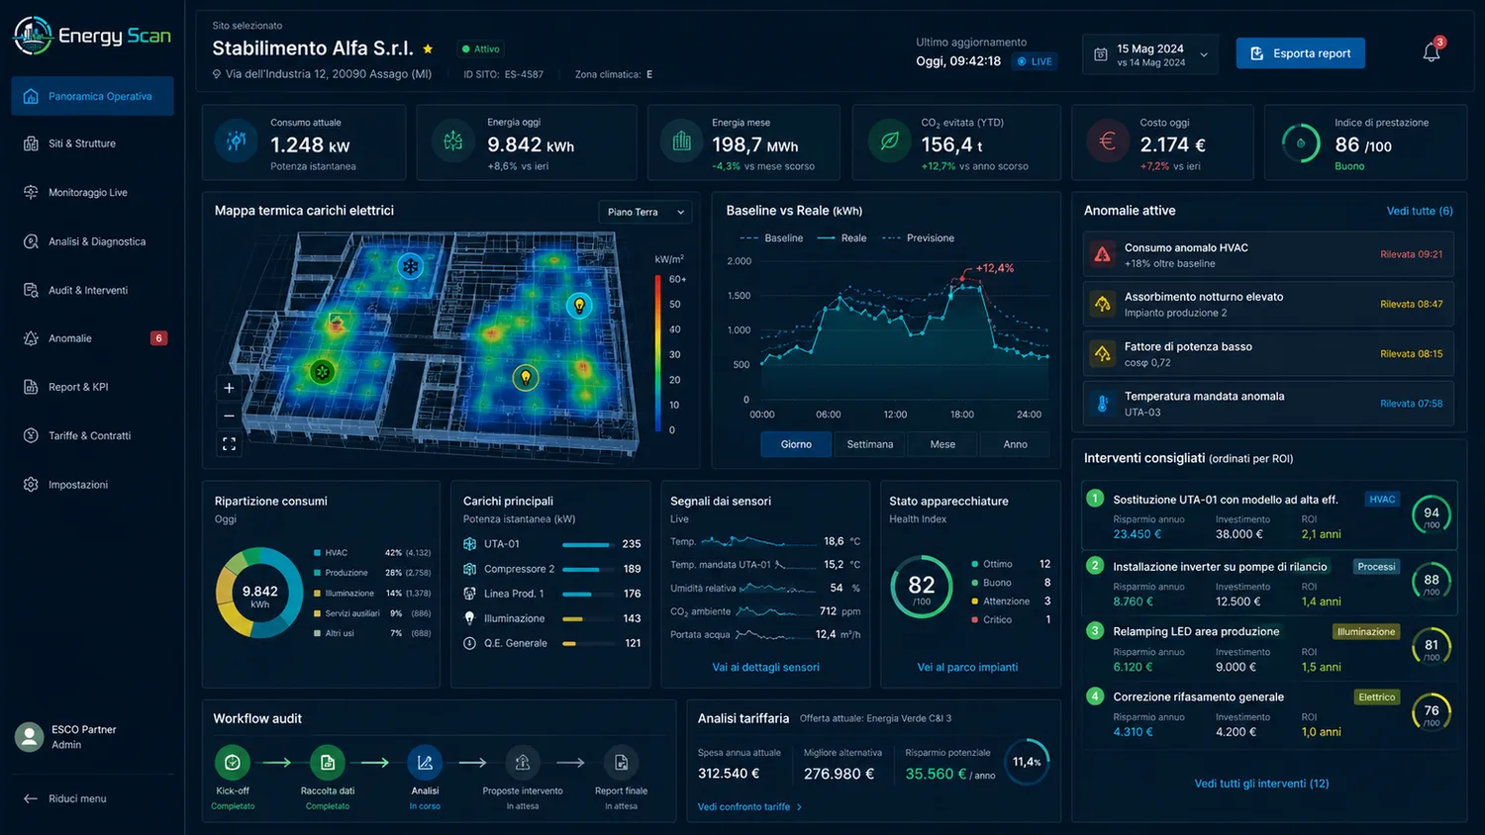Click the Compressore 2 load bar
Viewport: 1485px width, 835px height.
point(587,569)
